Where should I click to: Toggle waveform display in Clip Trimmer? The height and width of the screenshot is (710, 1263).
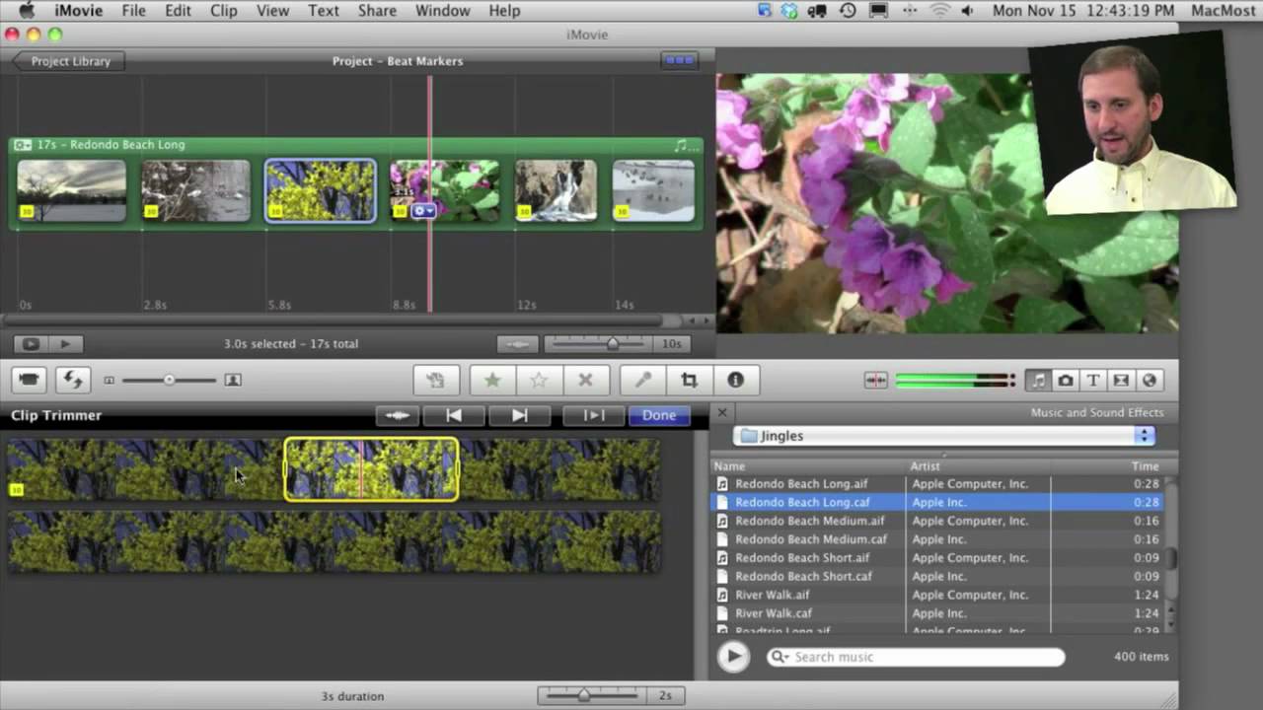point(398,415)
